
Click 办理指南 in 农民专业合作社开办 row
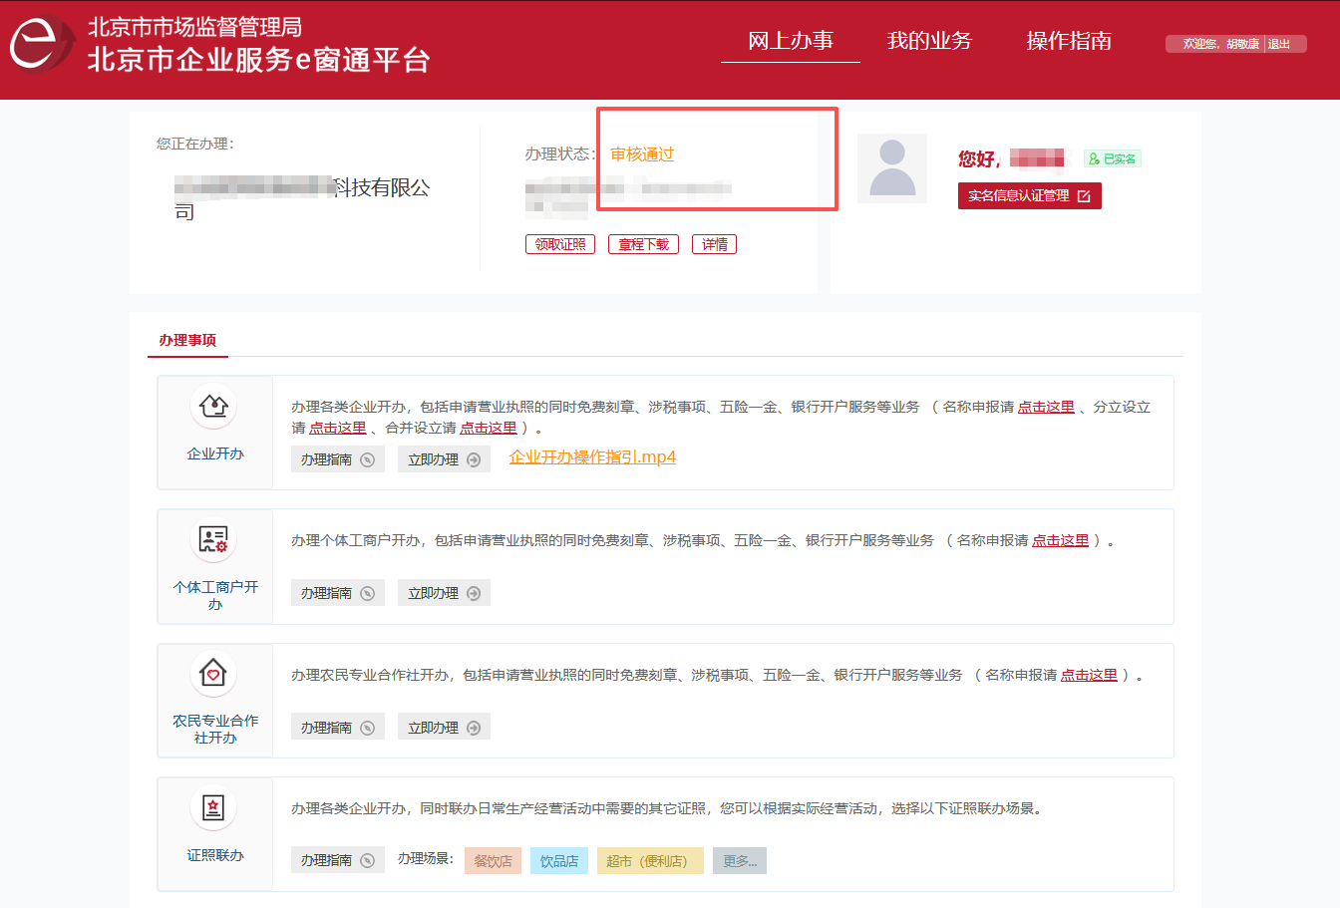[x=338, y=728]
